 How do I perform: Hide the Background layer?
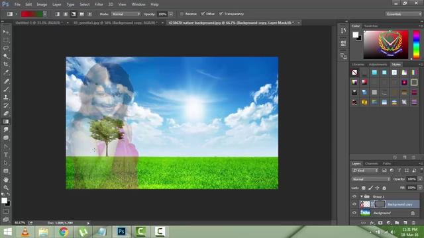pyautogui.click(x=354, y=213)
